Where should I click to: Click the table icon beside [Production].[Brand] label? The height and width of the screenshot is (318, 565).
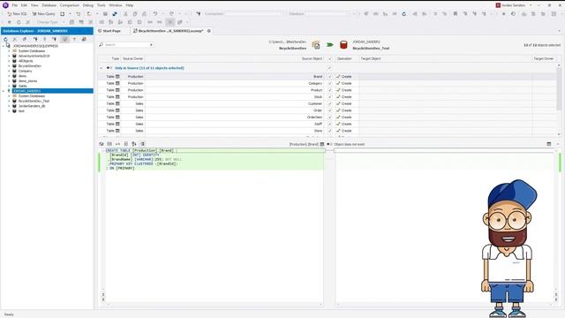322,144
